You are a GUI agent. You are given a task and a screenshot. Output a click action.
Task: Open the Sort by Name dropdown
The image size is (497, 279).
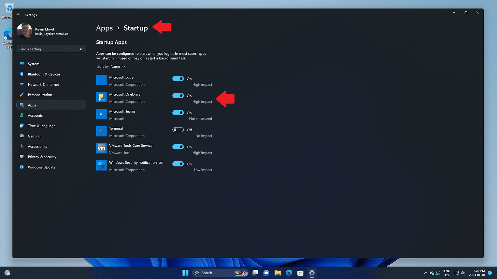[x=116, y=66]
